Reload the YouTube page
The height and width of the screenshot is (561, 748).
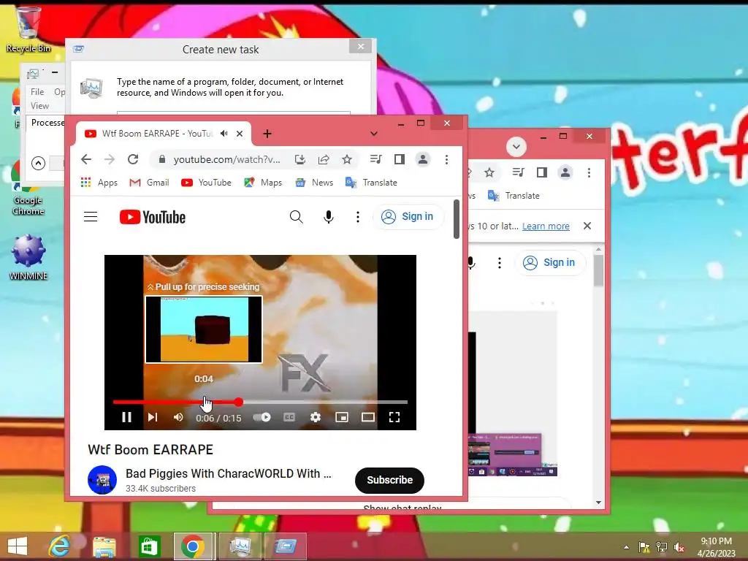tap(133, 159)
